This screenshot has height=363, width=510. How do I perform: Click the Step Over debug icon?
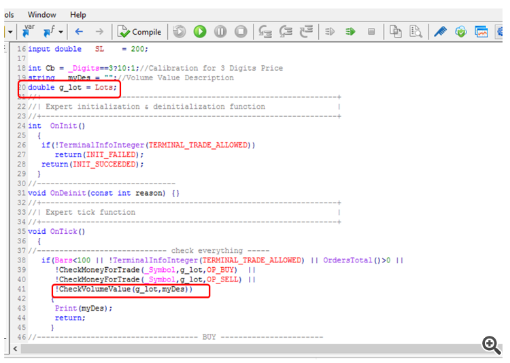click(x=286, y=31)
